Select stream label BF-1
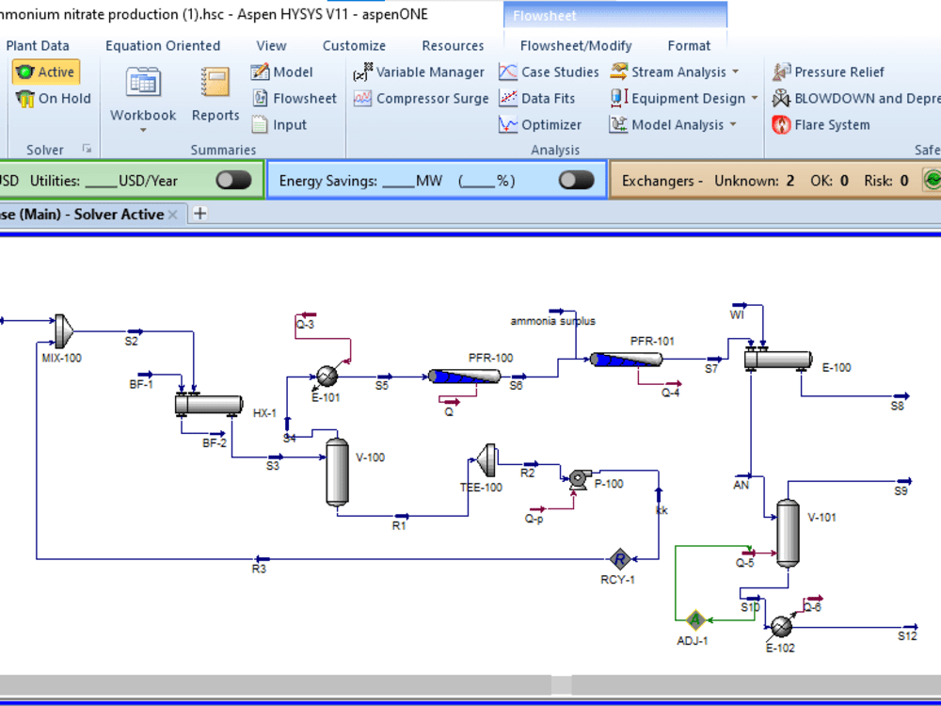 pyautogui.click(x=141, y=384)
